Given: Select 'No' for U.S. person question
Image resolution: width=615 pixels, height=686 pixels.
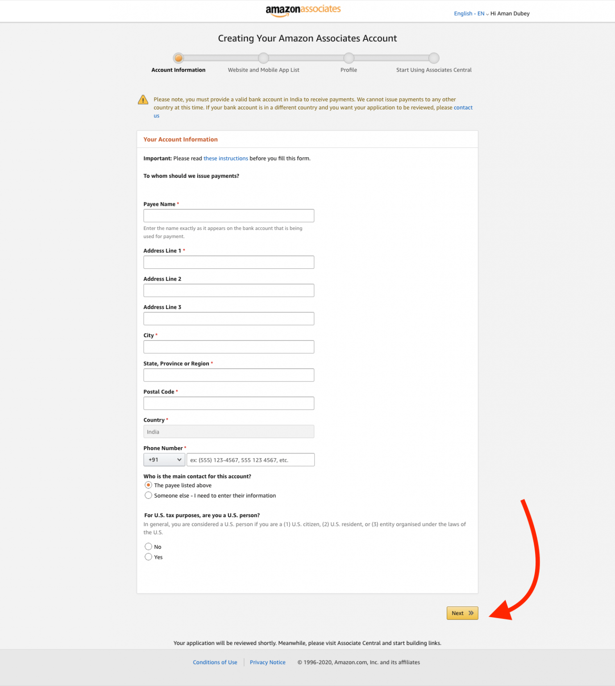Looking at the screenshot, I should point(148,546).
